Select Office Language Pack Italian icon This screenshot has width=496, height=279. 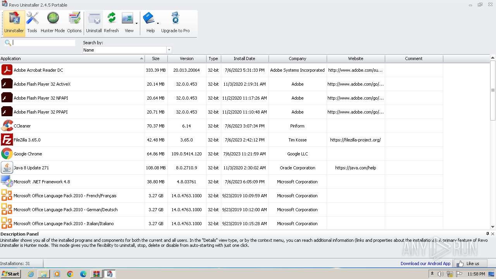pyautogui.click(x=7, y=223)
